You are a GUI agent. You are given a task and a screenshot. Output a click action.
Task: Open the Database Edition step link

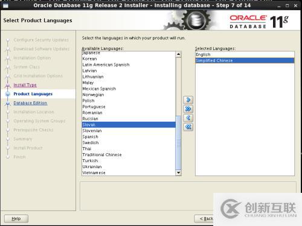pos(30,103)
